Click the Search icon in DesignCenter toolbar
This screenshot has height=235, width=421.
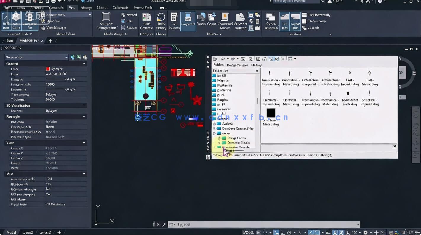[x=250, y=59]
